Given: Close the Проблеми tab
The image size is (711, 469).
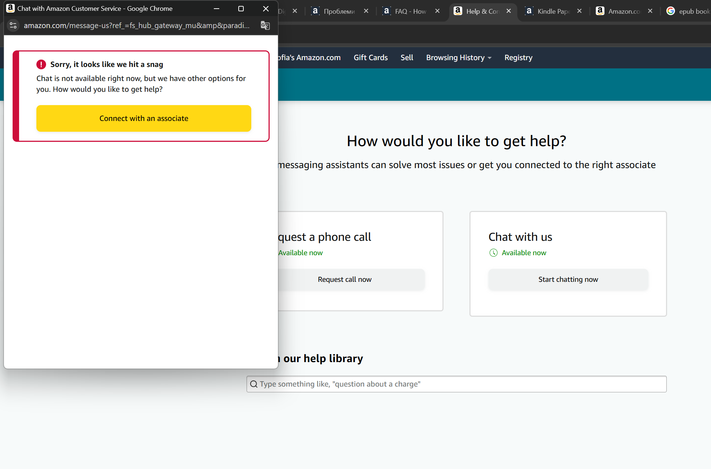Looking at the screenshot, I should [x=366, y=11].
